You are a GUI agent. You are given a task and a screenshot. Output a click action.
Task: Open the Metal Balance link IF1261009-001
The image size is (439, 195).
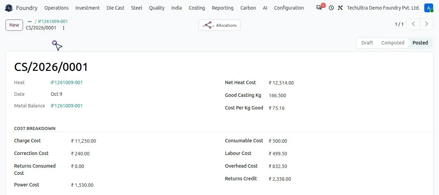click(x=67, y=106)
